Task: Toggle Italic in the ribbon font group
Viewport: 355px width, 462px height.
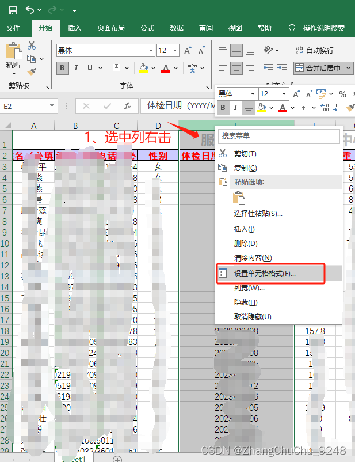Action: click(x=77, y=68)
